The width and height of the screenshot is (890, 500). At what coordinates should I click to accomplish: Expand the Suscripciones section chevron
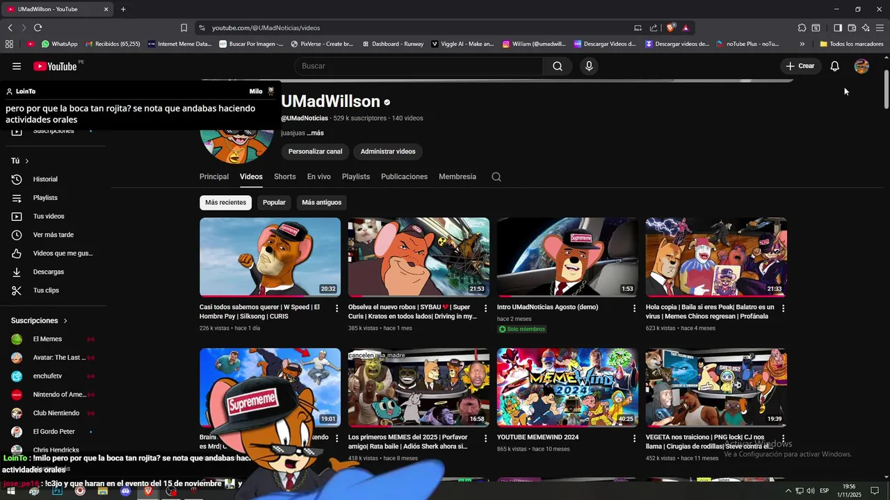[x=65, y=321]
